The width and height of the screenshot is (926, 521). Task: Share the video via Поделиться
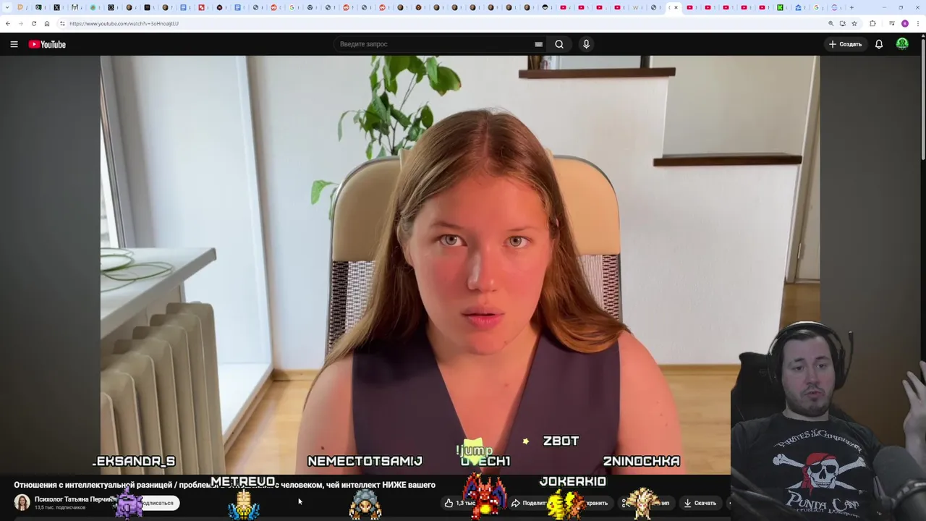click(530, 503)
